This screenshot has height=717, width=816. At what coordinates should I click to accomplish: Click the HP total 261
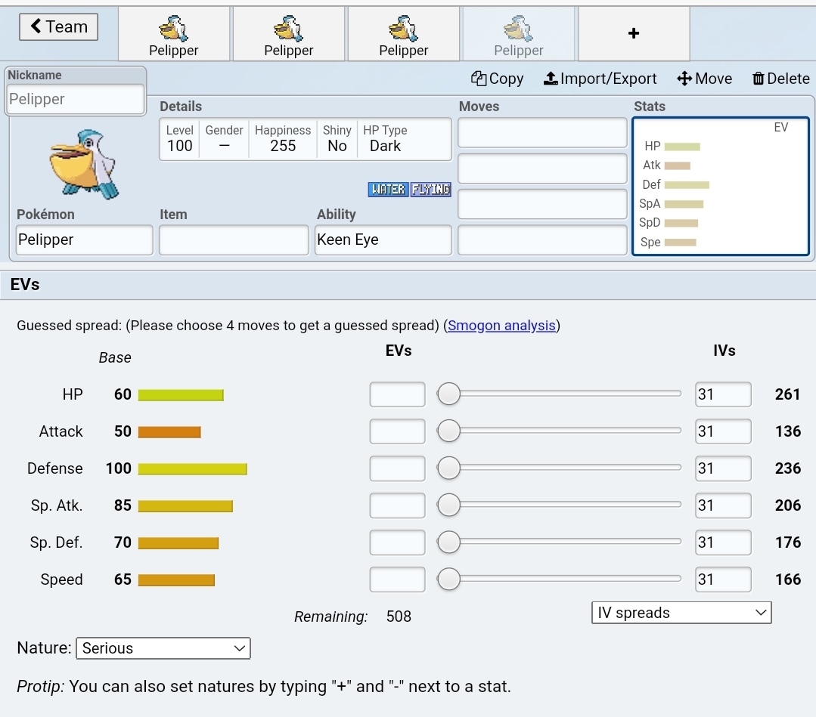[x=787, y=394]
